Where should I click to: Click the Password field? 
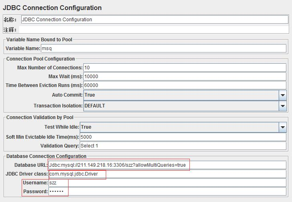[167, 192]
